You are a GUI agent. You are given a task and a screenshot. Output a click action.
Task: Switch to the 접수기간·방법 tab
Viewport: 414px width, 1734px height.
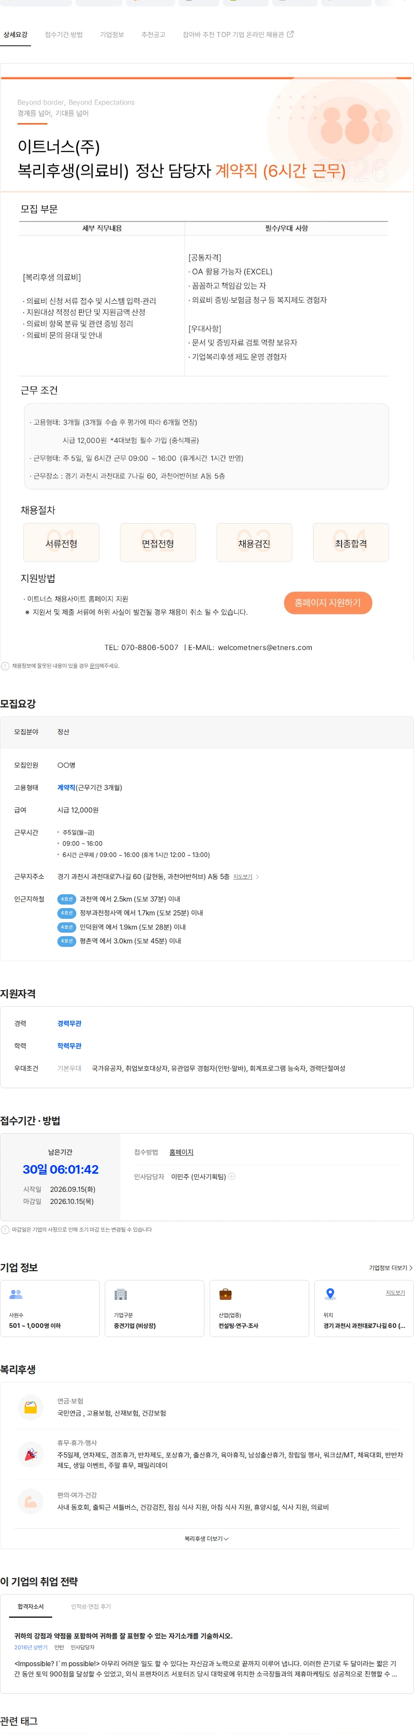click(x=64, y=34)
